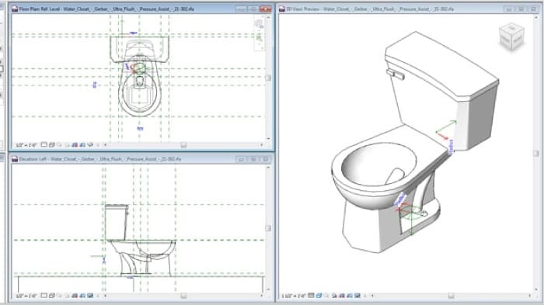Image resolution: width=544 pixels, height=305 pixels.
Task: Click Temporary Hide/Isolate glasses in Floor Plan view
Action: [x=90, y=144]
